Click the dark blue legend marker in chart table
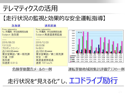This screenshot has height=94, width=126. pos(71,58)
